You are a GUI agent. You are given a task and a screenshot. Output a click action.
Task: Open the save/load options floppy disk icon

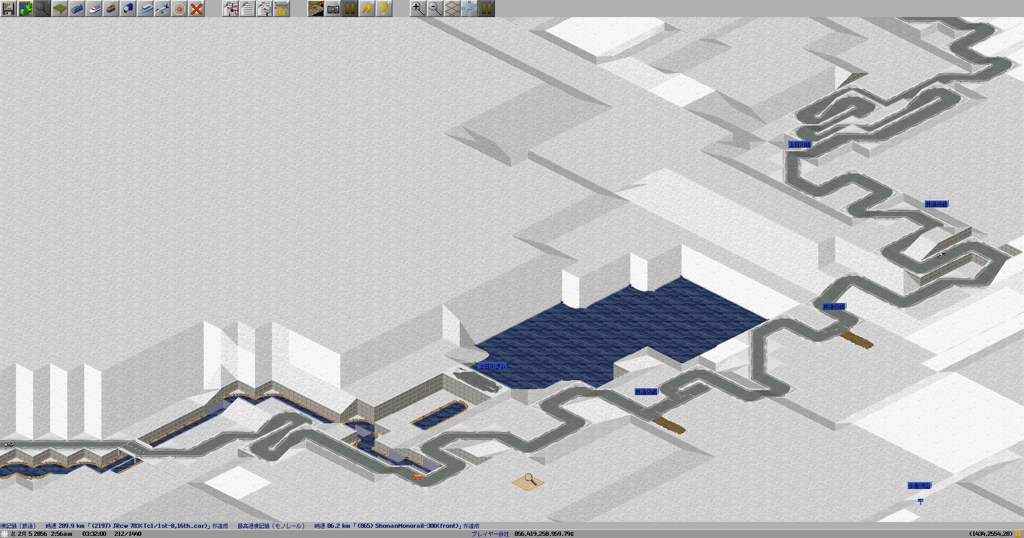click(9, 9)
